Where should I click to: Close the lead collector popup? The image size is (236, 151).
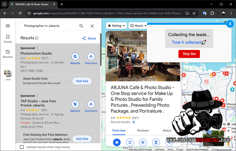pyautogui.click(x=230, y=23)
